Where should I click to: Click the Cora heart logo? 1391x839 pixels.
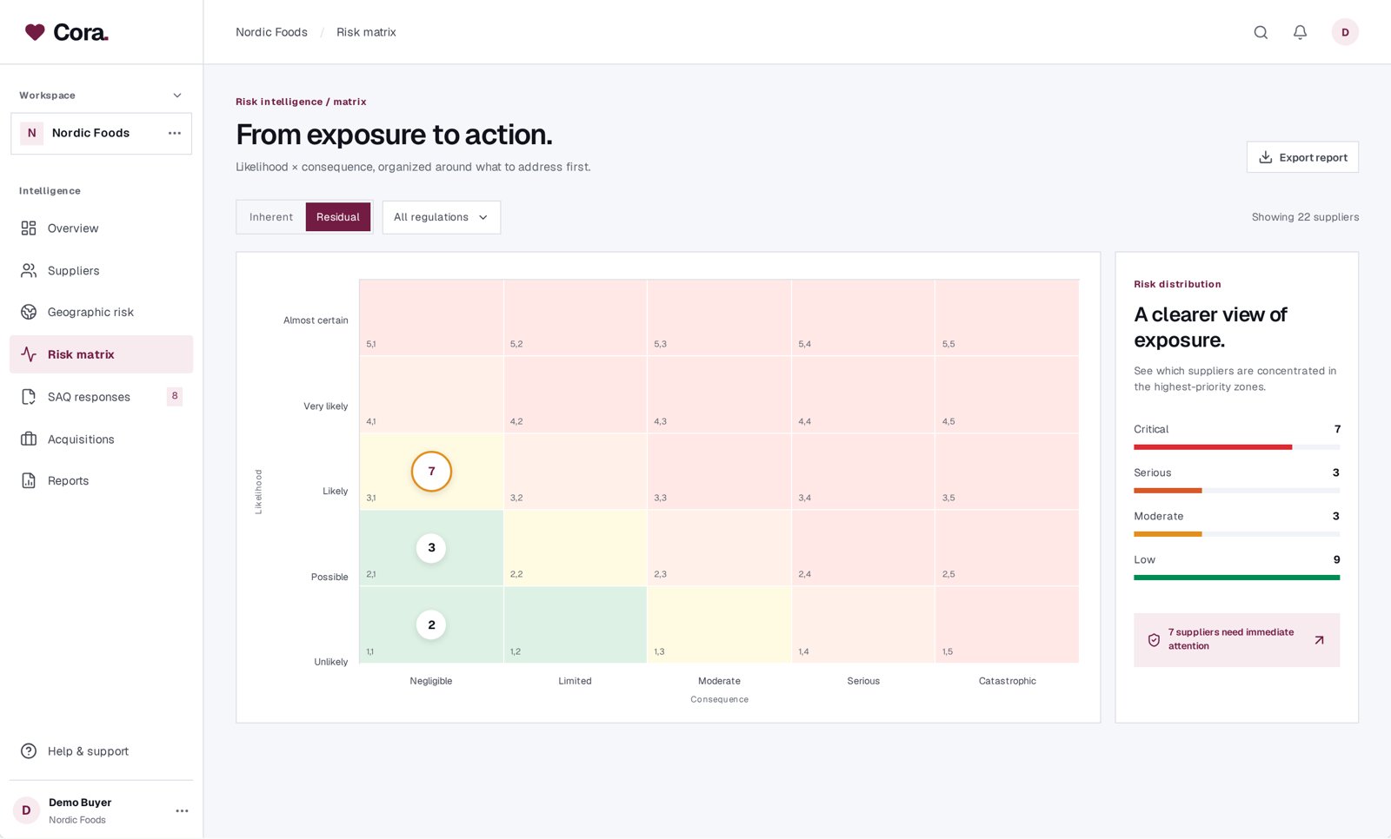35,32
